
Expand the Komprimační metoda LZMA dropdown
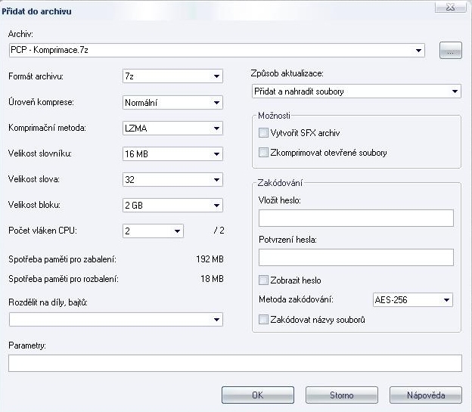(x=172, y=129)
